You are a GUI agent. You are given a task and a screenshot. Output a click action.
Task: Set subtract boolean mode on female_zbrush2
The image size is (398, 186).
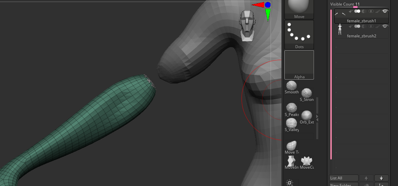click(x=364, y=26)
